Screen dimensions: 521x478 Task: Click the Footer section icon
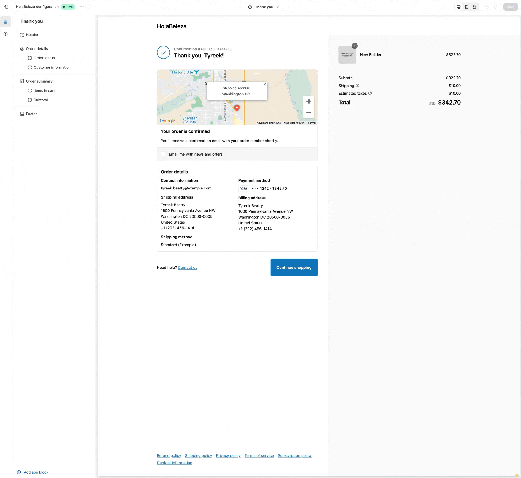tap(22, 114)
